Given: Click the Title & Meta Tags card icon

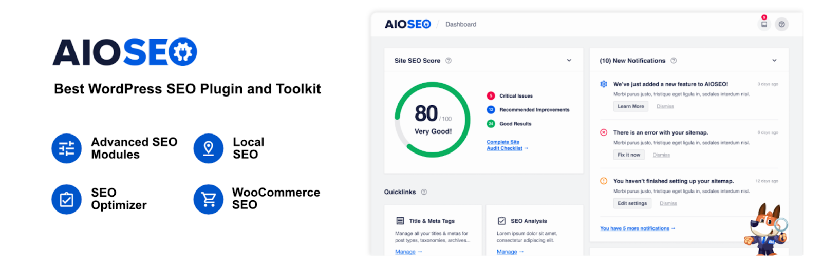Looking at the screenshot, I should pyautogui.click(x=400, y=221).
